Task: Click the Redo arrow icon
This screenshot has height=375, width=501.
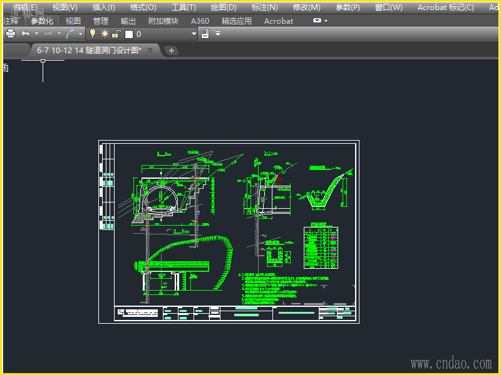Action: coord(48,34)
